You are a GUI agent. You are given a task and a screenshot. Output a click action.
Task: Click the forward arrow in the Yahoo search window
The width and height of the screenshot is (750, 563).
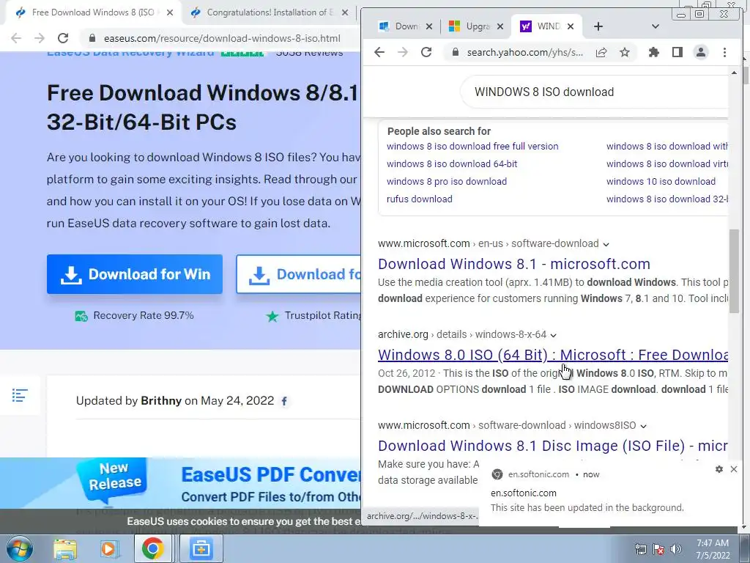[x=403, y=52]
